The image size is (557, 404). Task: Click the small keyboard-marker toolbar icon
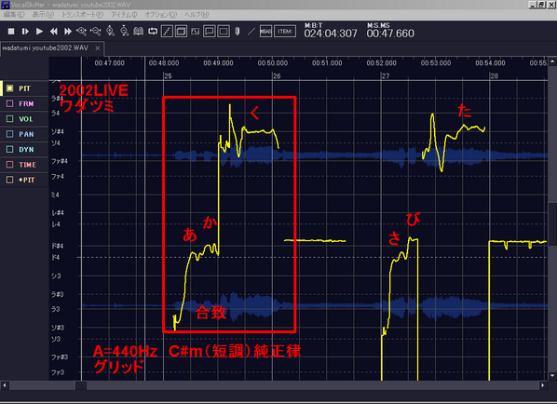coord(195,32)
